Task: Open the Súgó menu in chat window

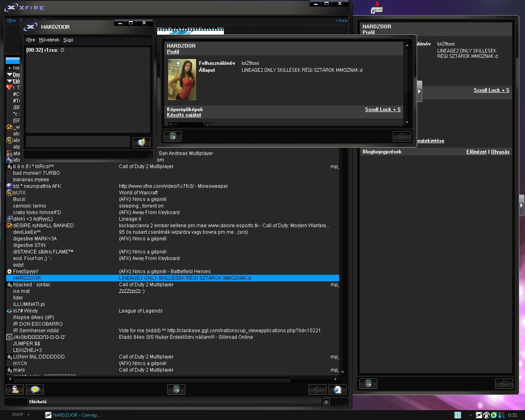Action: click(x=68, y=40)
